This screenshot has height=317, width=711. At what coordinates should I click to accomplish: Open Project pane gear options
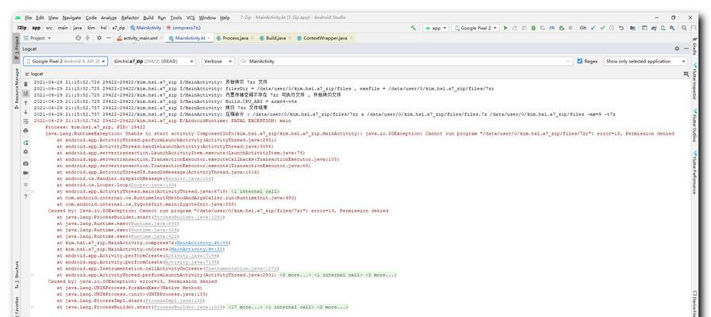pyautogui.click(x=99, y=38)
